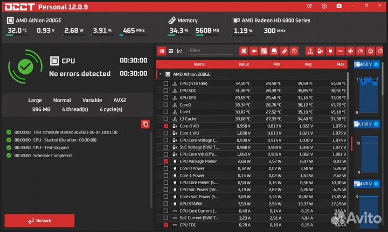The image size is (388, 232).
Task: Click the CPU temperature 32.0 °C gauge
Action: (17, 31)
